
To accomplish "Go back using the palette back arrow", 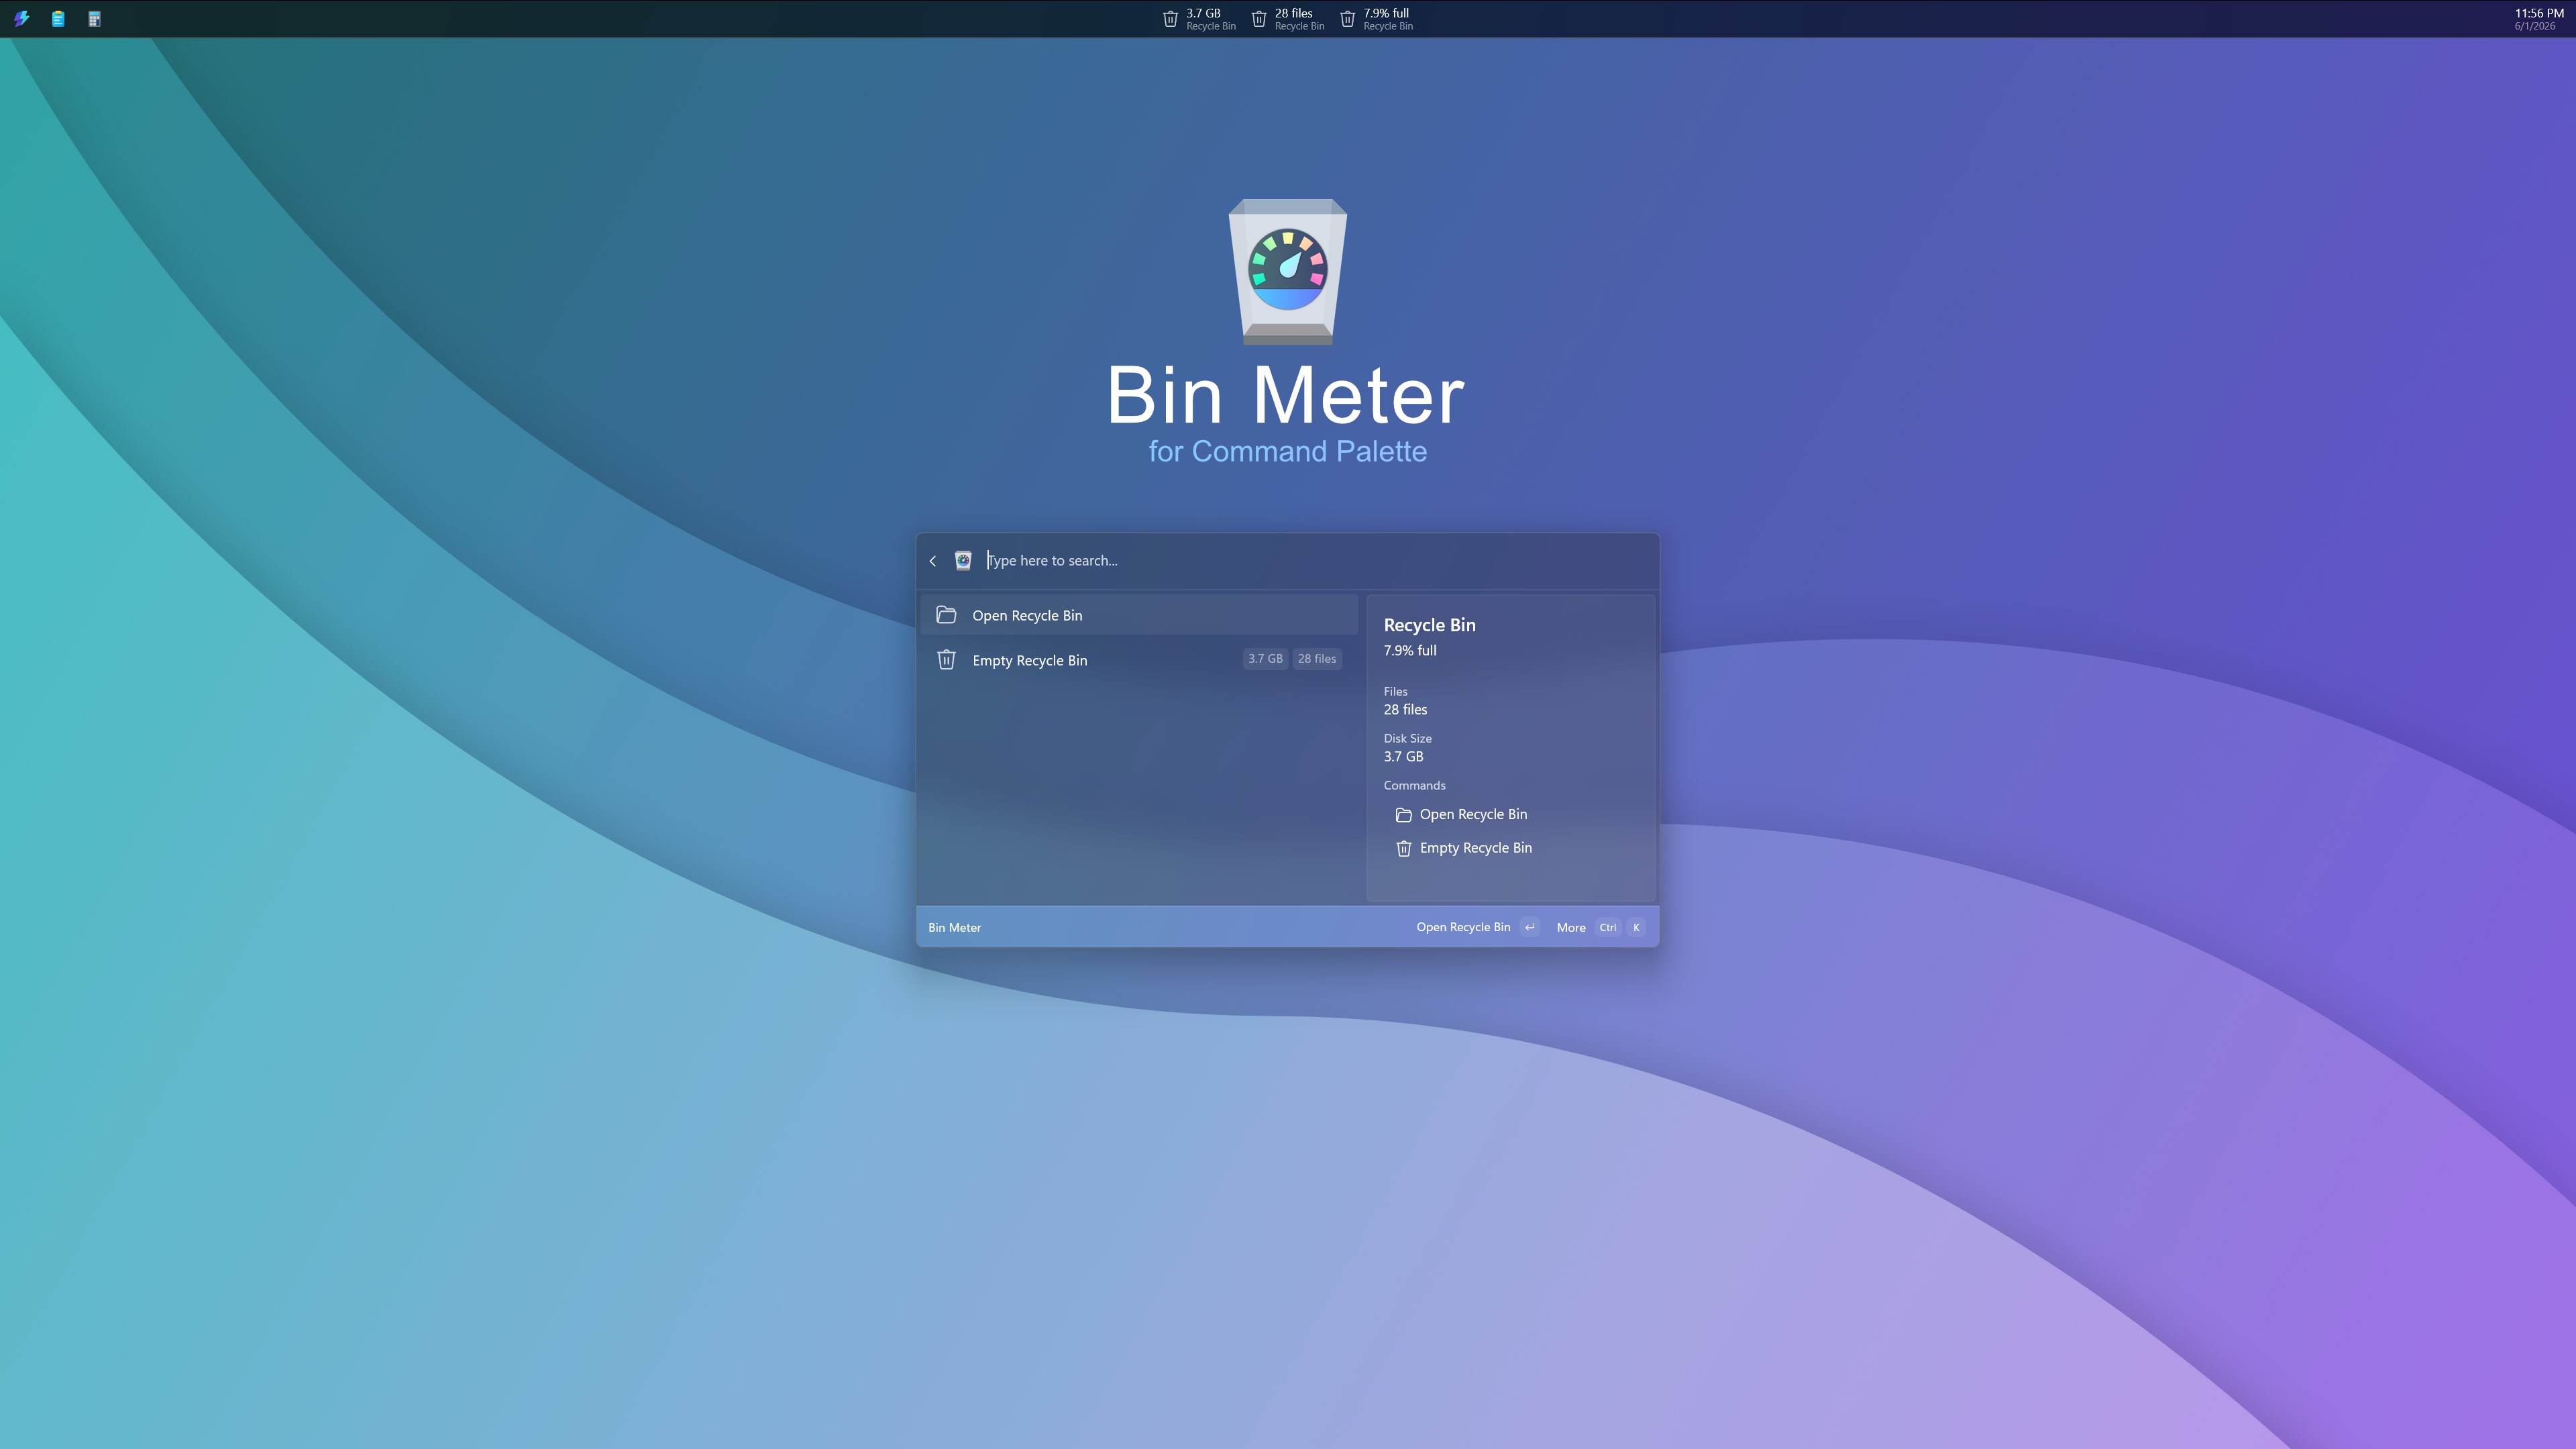I will click(x=933, y=561).
